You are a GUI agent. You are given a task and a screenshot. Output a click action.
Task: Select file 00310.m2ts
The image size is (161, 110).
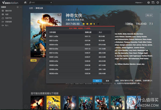point(80,49)
